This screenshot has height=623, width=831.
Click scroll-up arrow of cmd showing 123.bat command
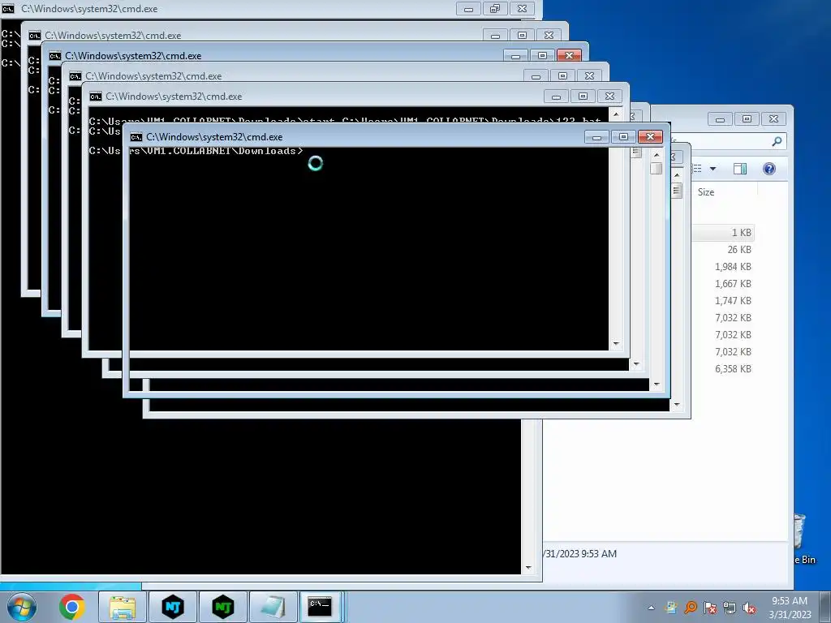pyautogui.click(x=616, y=114)
